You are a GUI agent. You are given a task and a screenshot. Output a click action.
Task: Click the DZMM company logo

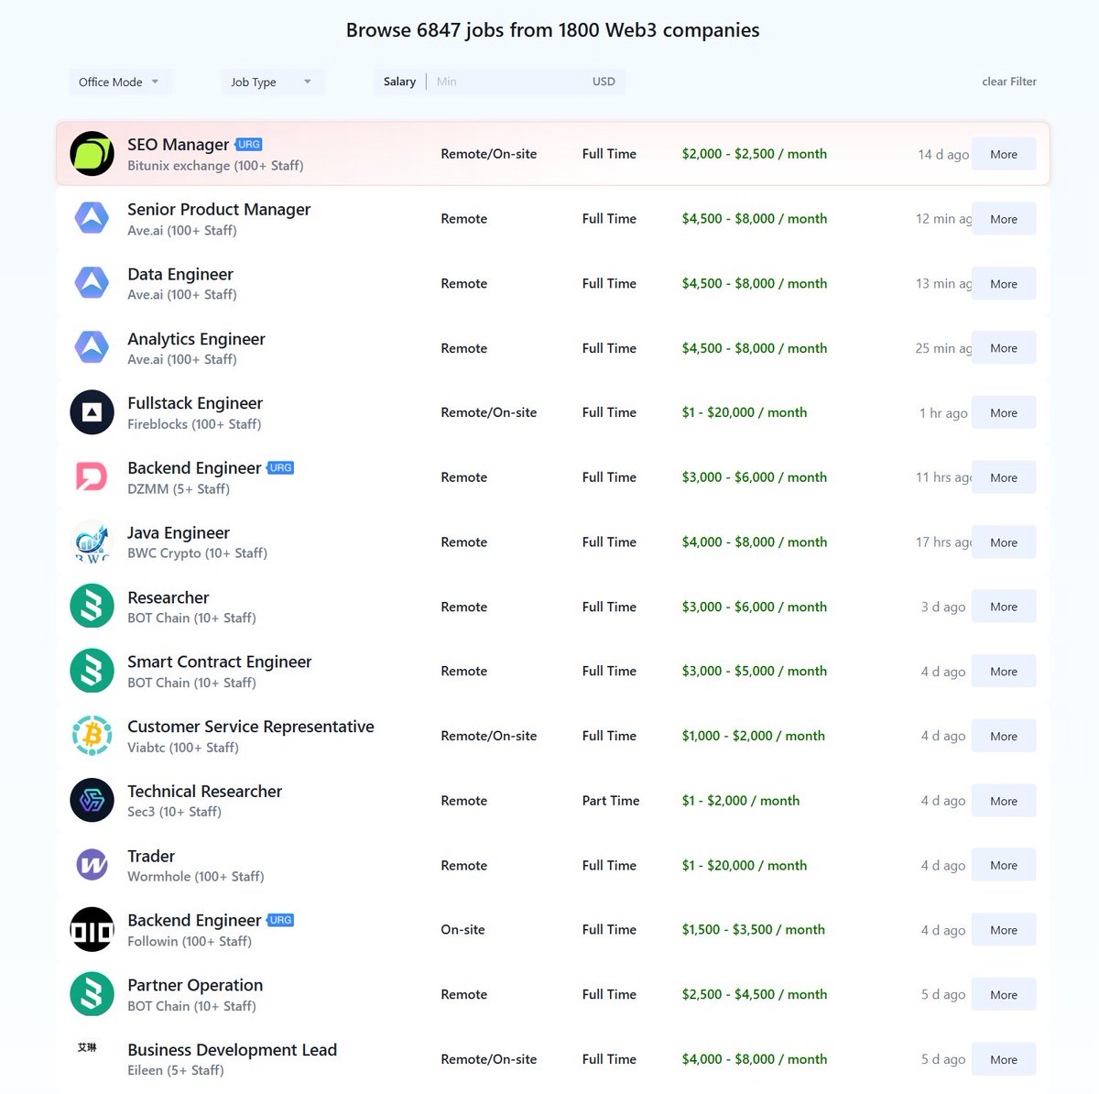(x=92, y=477)
